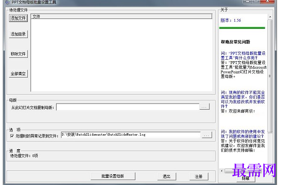This screenshot has height=185, width=285.
Task: Click the question text about 有什么作用
Action: (243, 56)
